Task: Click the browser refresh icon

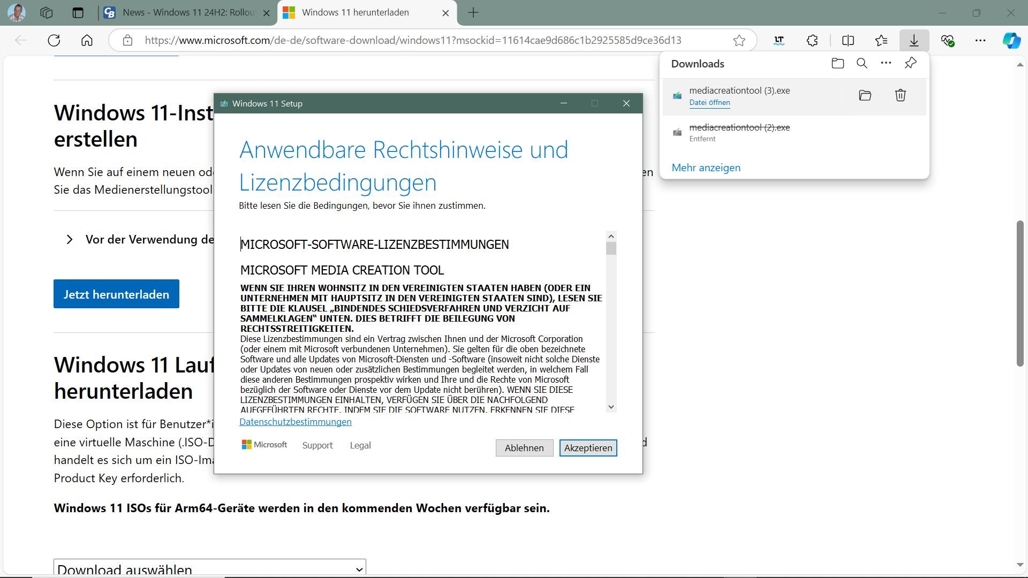Action: point(54,40)
